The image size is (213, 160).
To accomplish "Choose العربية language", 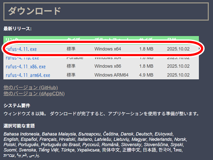I will 22,155.
